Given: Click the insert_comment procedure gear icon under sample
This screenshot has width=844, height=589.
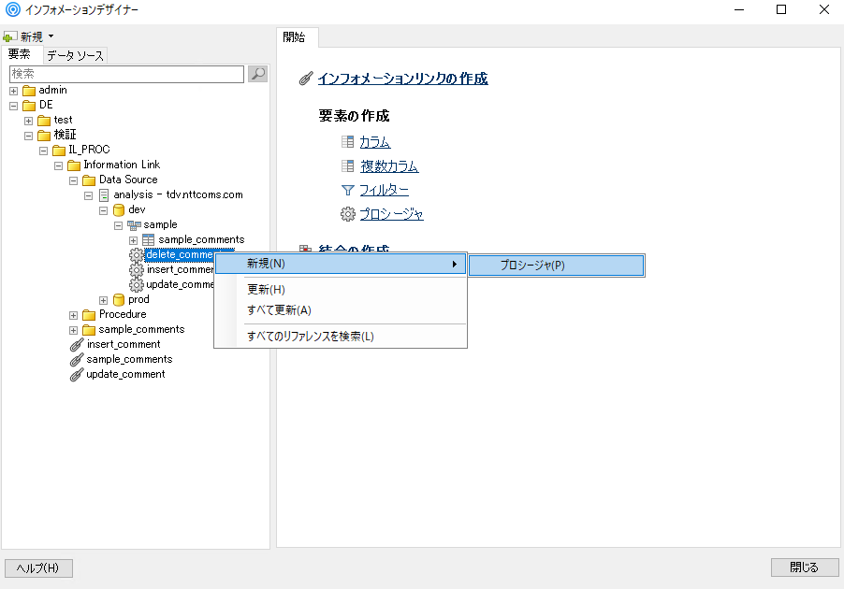Looking at the screenshot, I should (x=137, y=270).
